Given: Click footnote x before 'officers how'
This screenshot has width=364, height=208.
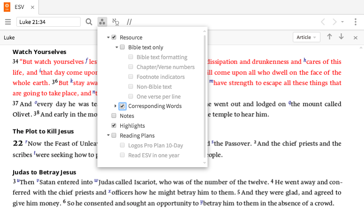Looking at the screenshot, I should click(x=110, y=191).
